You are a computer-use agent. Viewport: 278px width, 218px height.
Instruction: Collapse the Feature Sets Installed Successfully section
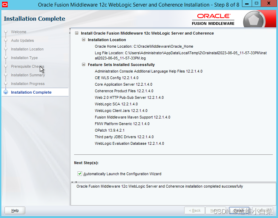click(x=83, y=65)
